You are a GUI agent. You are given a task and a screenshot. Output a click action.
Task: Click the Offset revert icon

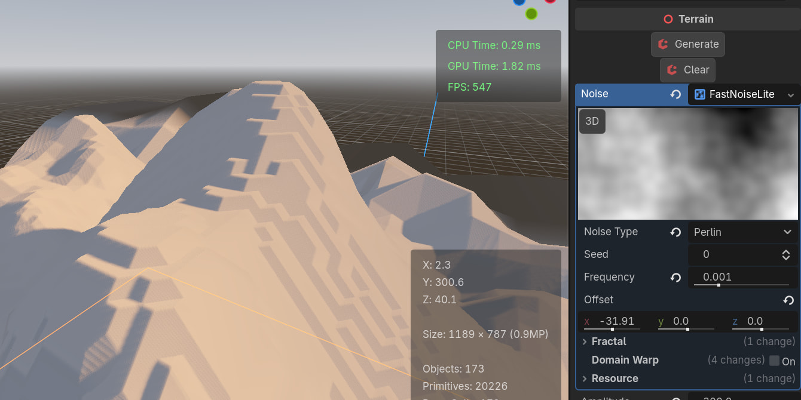click(x=788, y=300)
